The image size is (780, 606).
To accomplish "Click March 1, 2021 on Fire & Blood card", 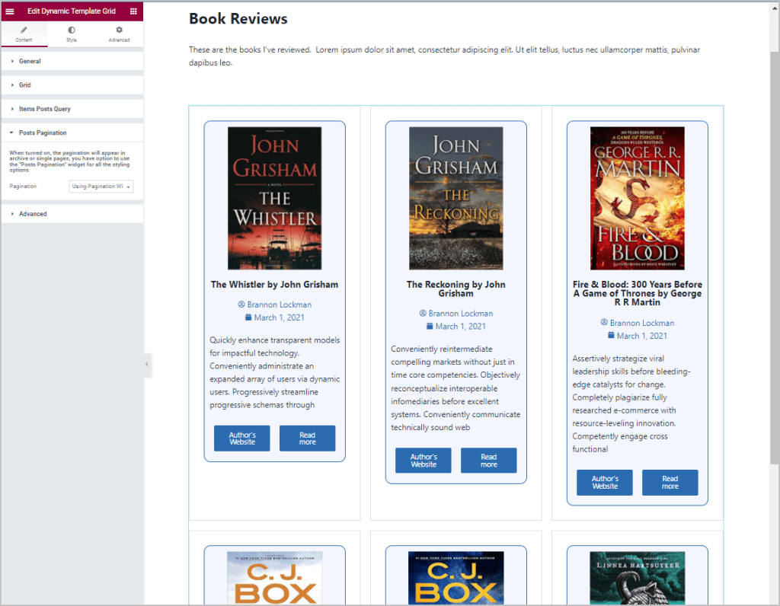I will [642, 336].
